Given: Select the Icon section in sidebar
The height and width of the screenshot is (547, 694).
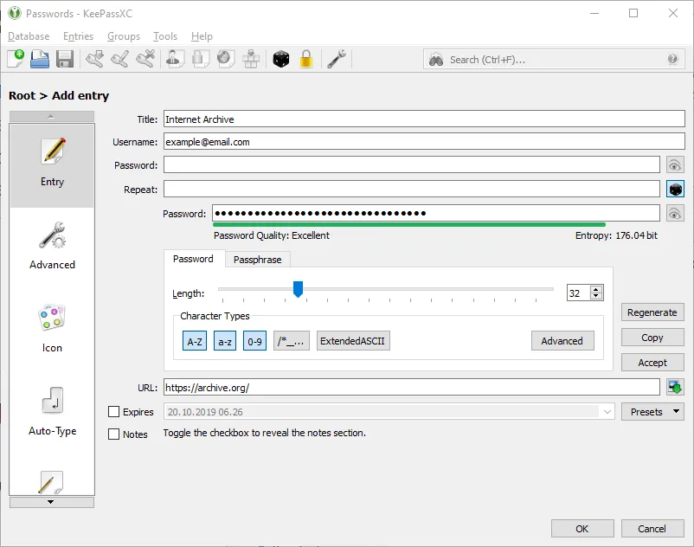Looking at the screenshot, I should coord(52,329).
